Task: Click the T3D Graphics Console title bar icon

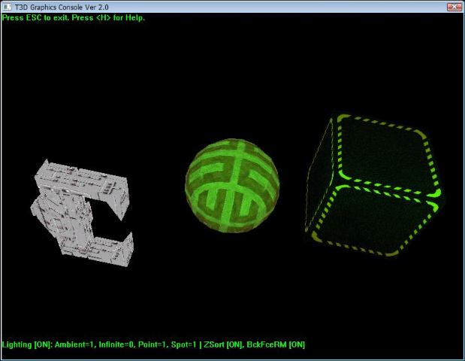Action: 7,7
